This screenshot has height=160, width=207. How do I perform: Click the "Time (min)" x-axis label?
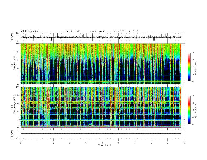(x=105, y=145)
